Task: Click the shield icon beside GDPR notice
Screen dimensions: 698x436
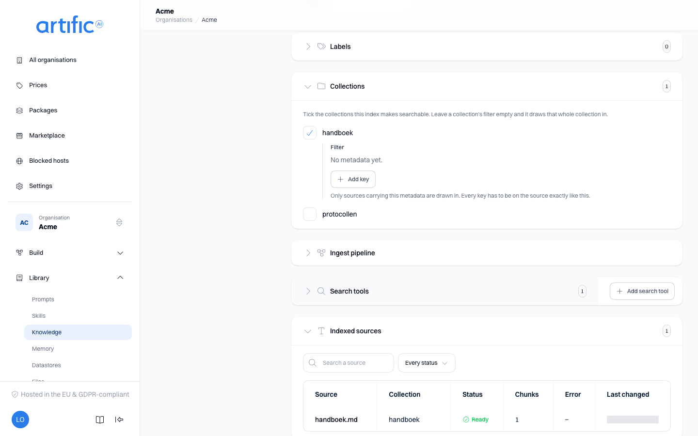Action: coord(15,394)
